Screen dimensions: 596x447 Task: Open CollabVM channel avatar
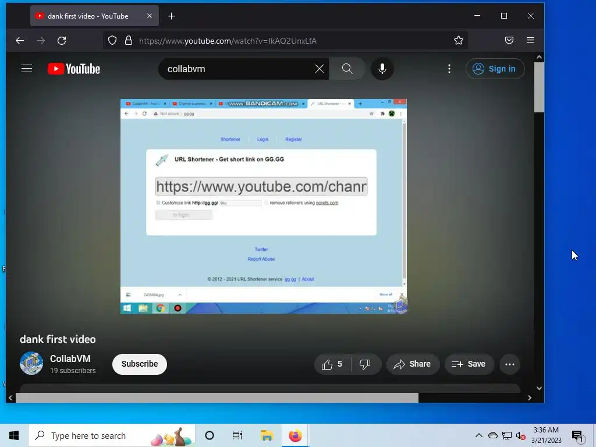pyautogui.click(x=31, y=363)
